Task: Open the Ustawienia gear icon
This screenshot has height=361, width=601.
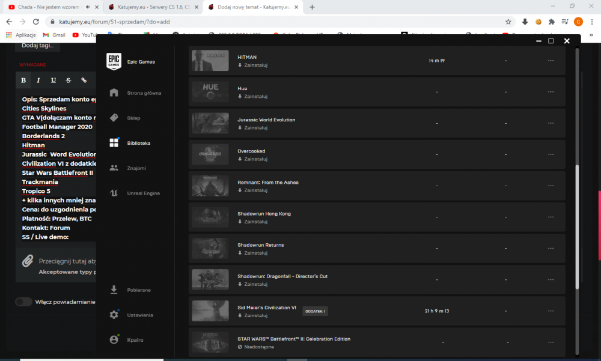Action: click(x=114, y=315)
